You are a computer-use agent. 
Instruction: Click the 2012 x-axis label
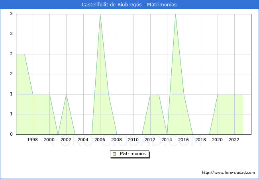(150, 140)
